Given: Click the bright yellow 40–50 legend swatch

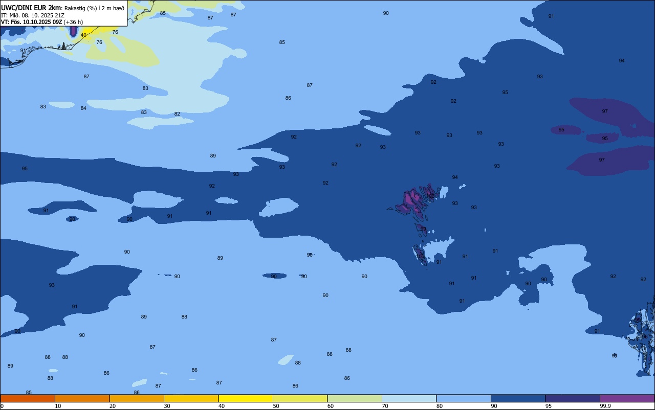Looking at the screenshot, I should click(246, 398).
